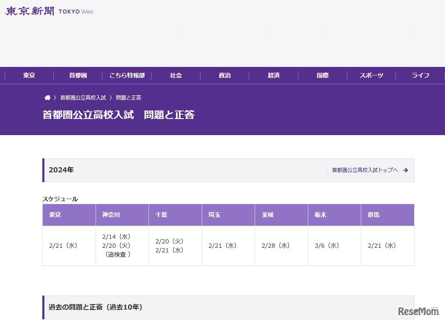445x321 pixels.
Task: Click the 2/20（火） date under 千葉
Action: (x=169, y=241)
